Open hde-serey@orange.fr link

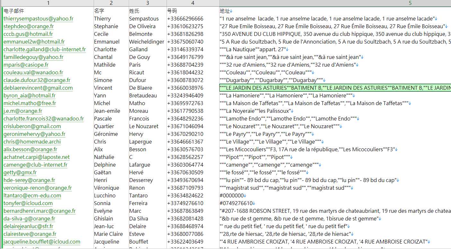pos(29,180)
